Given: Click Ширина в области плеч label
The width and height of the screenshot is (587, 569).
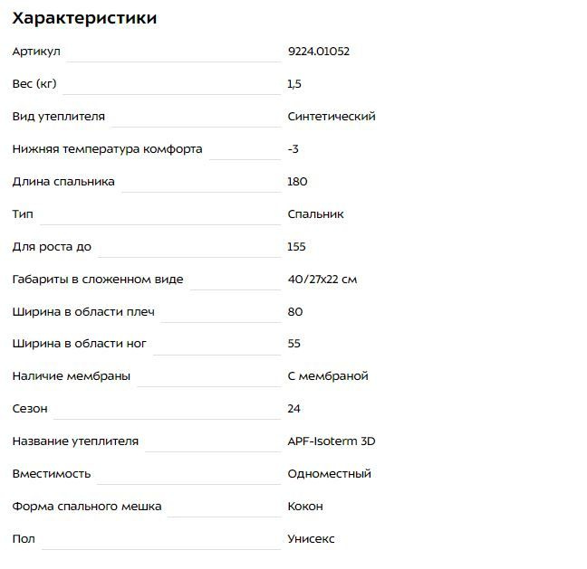Looking at the screenshot, I should [x=83, y=312].
